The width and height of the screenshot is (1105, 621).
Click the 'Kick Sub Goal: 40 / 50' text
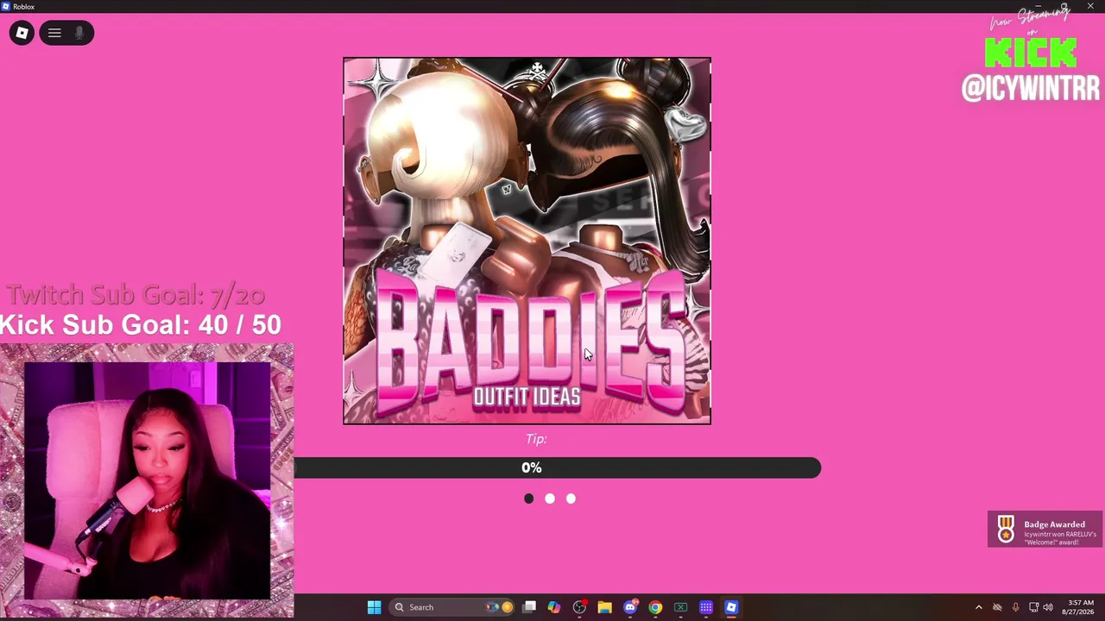pyautogui.click(x=141, y=325)
